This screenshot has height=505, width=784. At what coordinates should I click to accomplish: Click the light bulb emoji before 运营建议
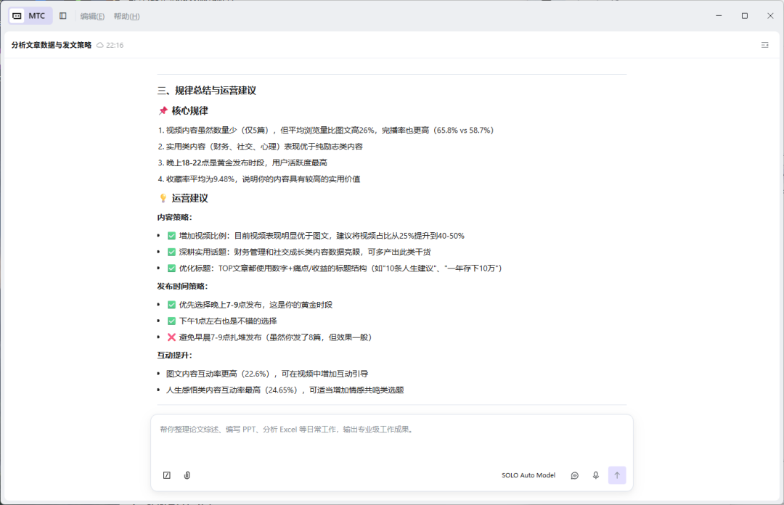pyautogui.click(x=163, y=198)
